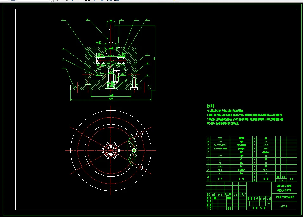The height and width of the screenshot is (217, 303).
Task: Select the 'ZZ' code cell in parts list
Action: (220, 159)
